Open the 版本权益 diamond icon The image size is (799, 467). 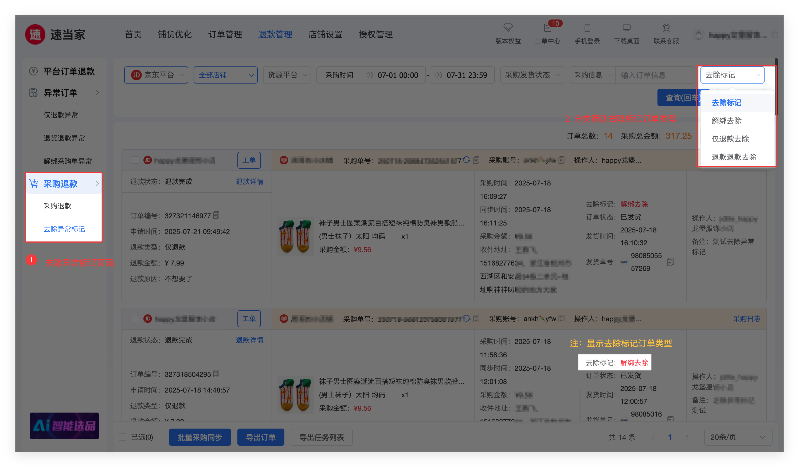(x=508, y=28)
